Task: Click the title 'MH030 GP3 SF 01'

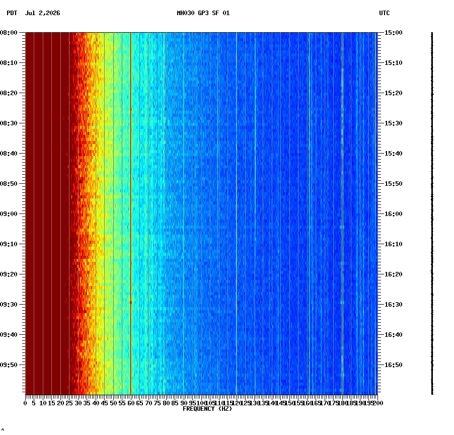Action: [203, 13]
